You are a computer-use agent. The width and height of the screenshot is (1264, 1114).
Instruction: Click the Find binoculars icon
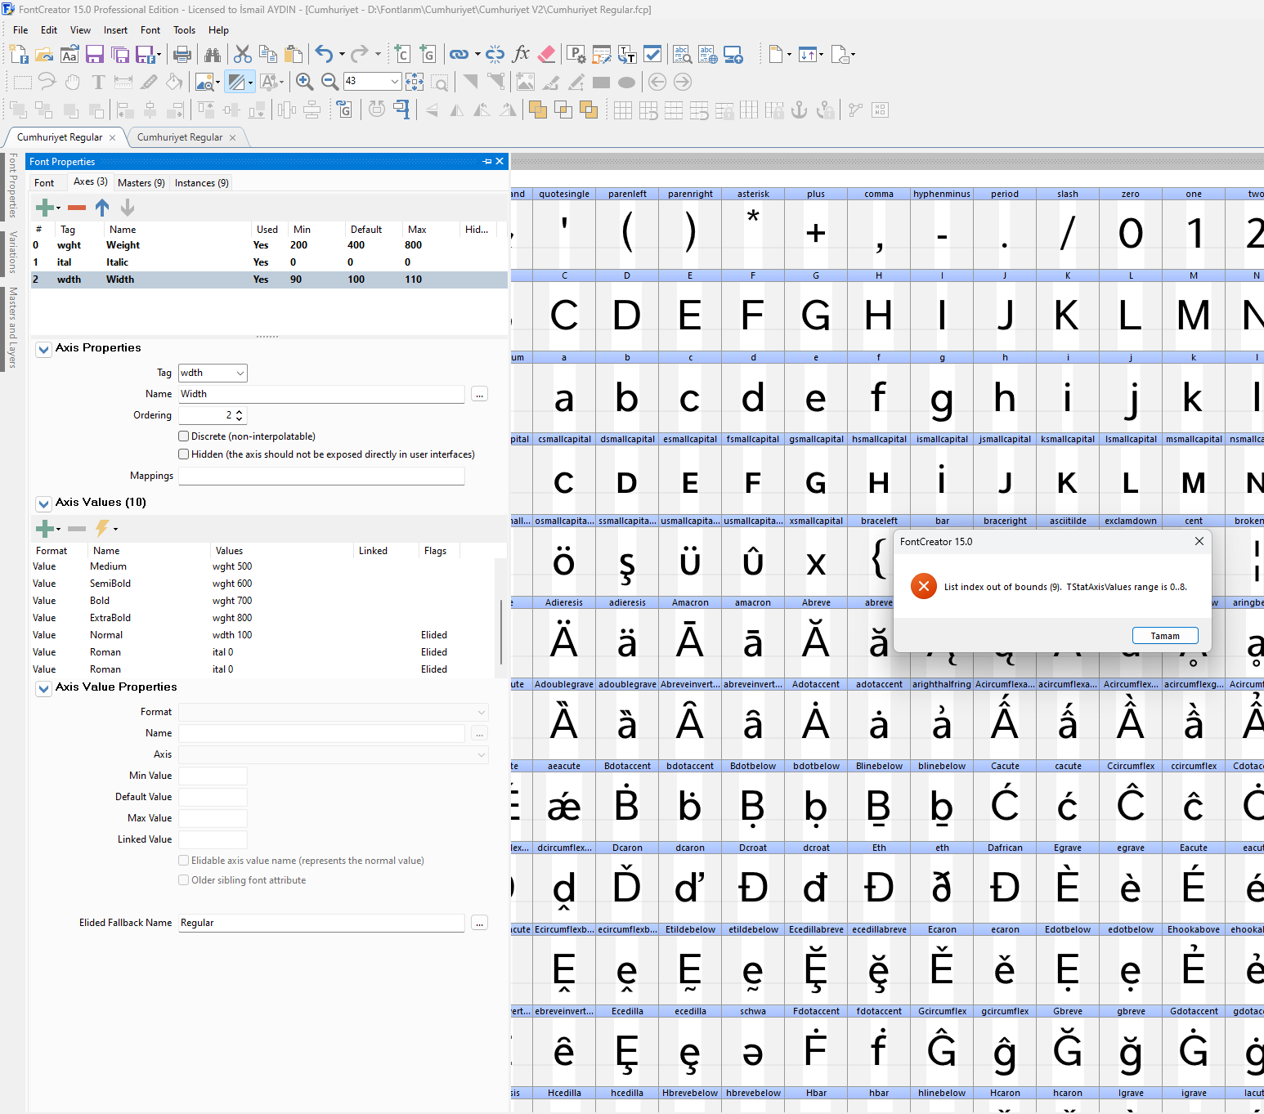click(213, 55)
